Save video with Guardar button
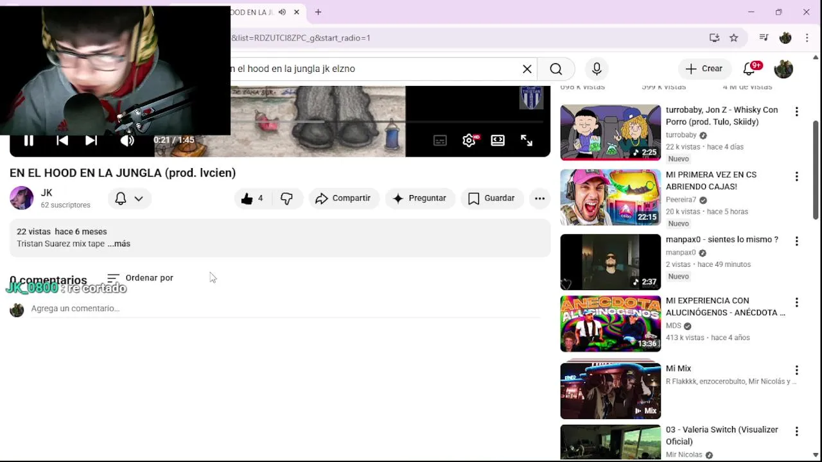The image size is (822, 462). (492, 199)
